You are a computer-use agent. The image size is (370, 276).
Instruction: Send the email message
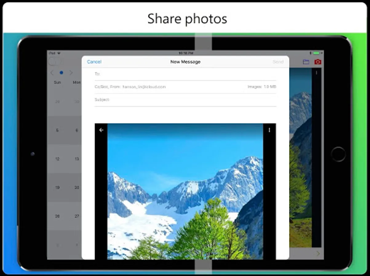[278, 62]
